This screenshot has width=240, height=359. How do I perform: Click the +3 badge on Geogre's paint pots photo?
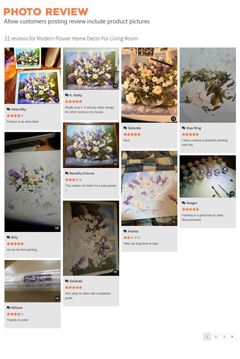[232, 194]
